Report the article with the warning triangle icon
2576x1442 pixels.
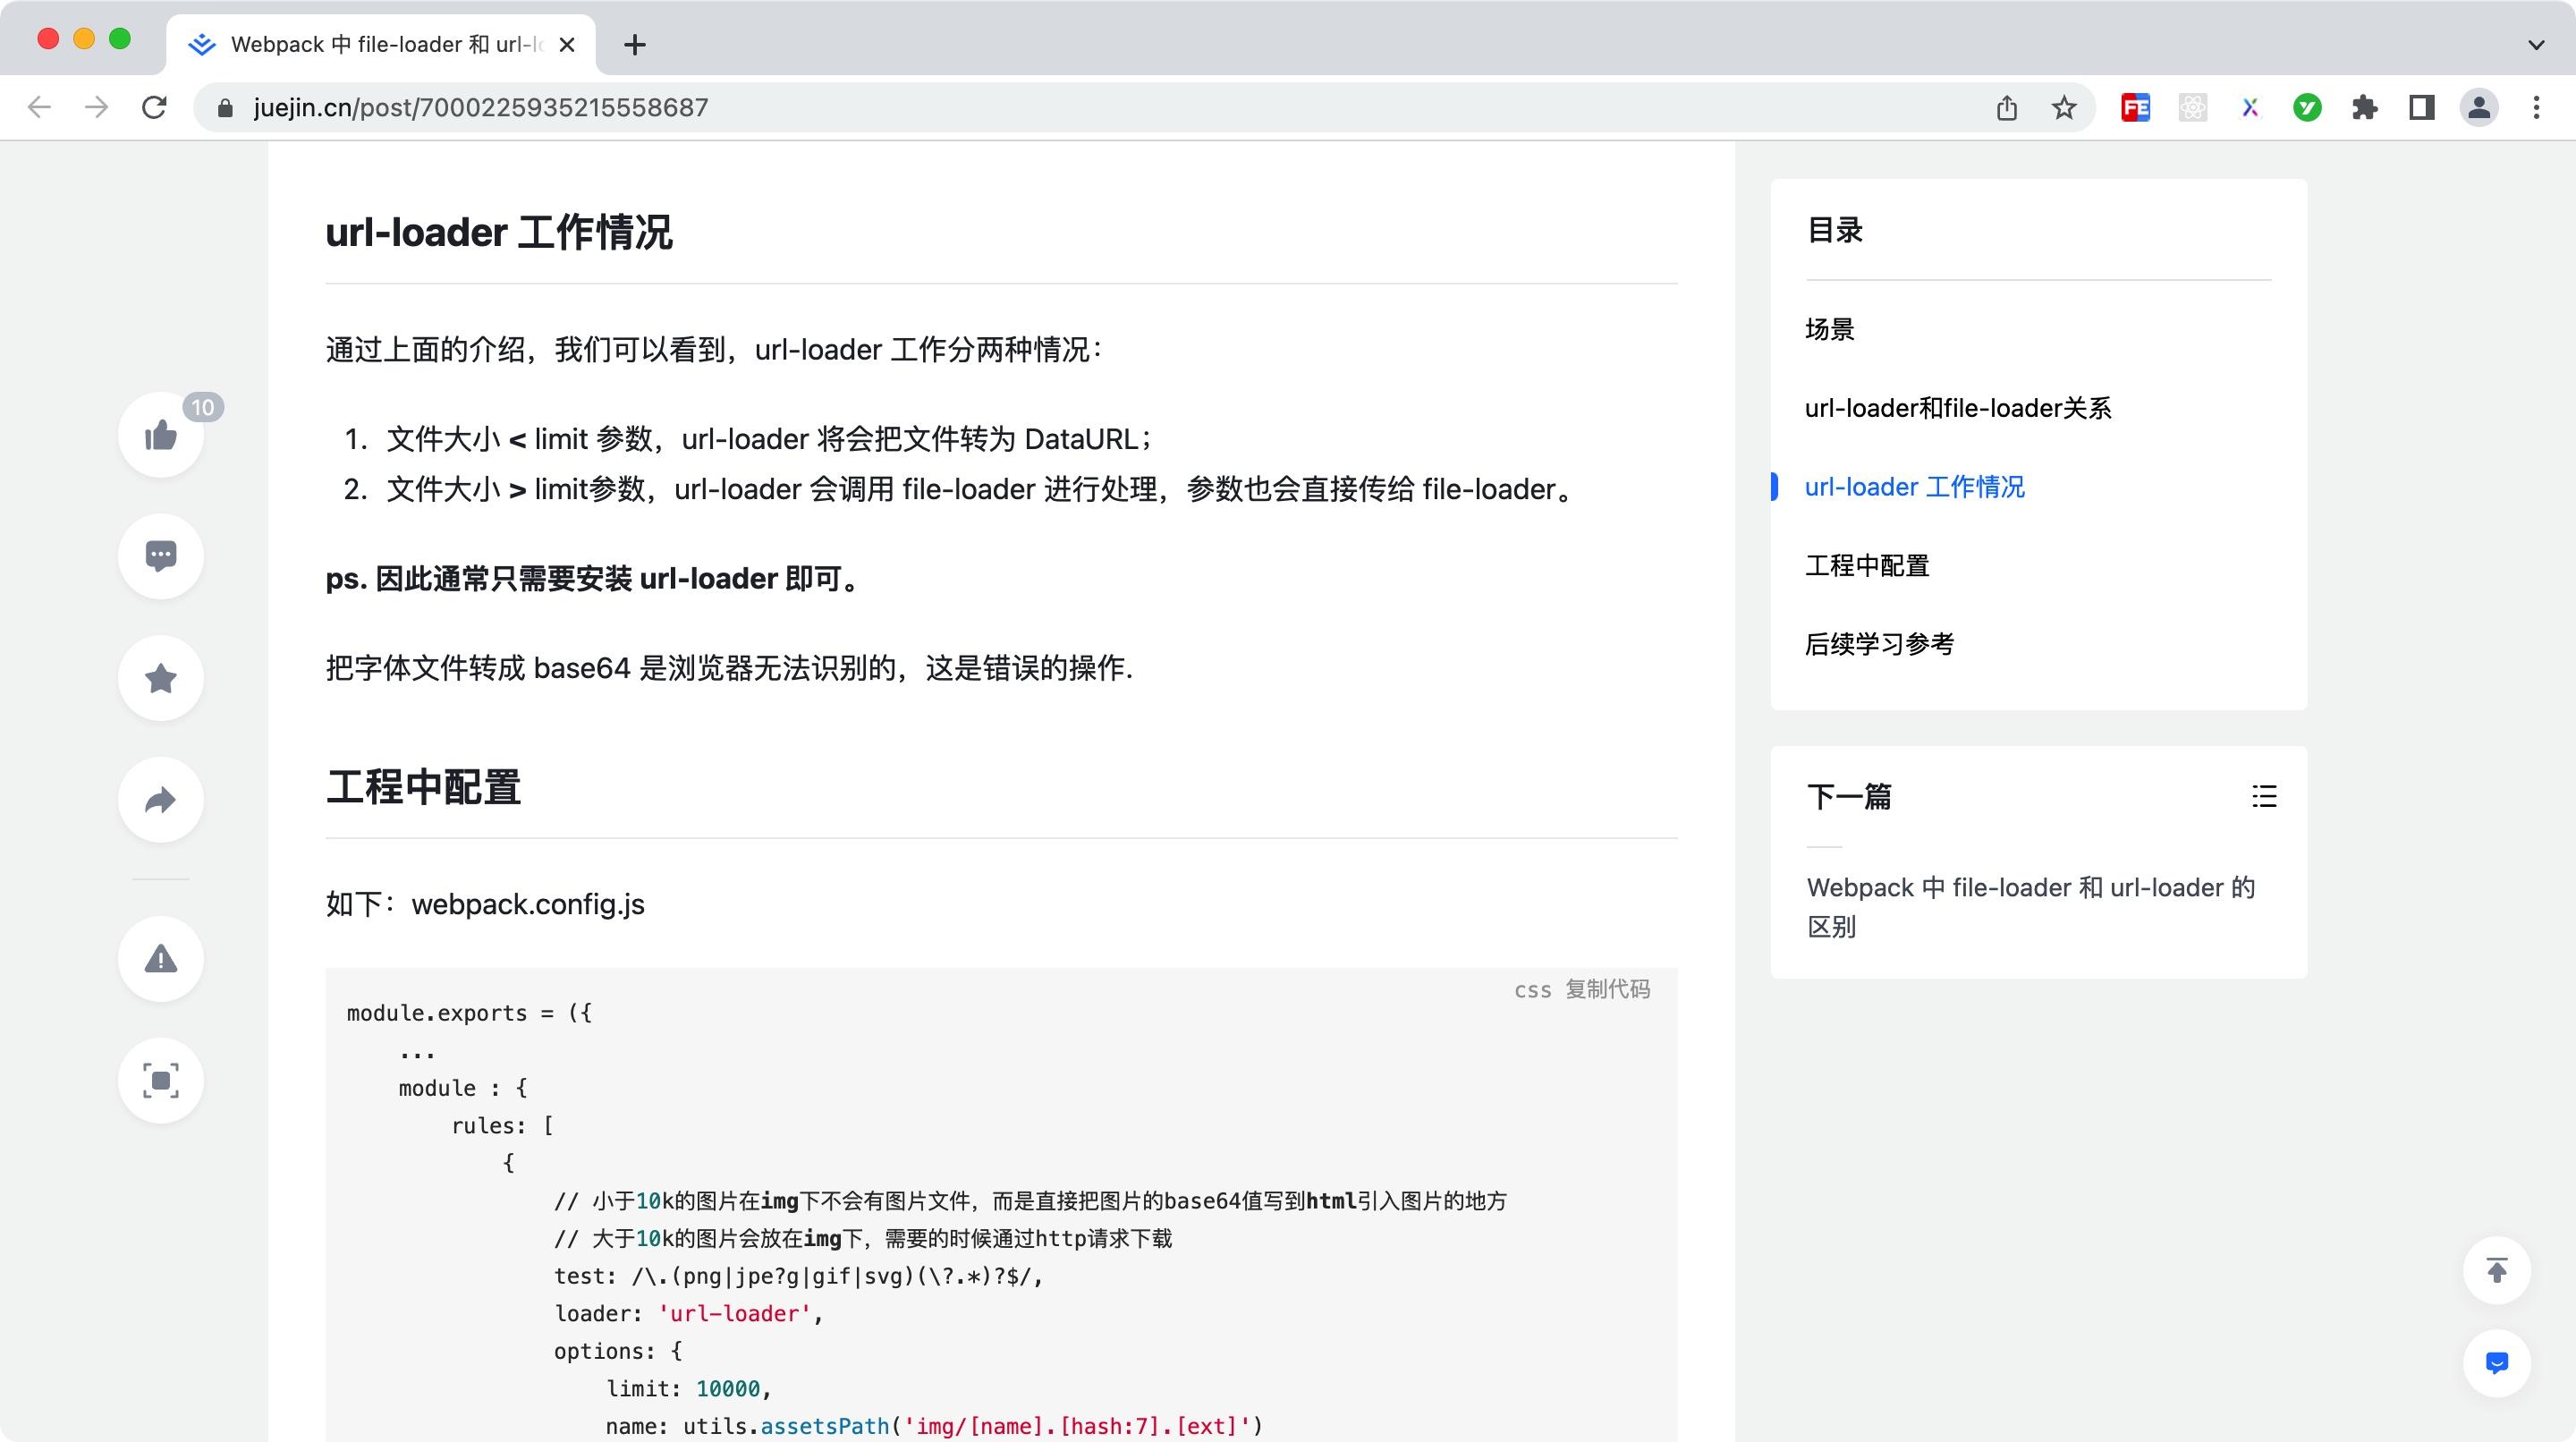[x=160, y=958]
